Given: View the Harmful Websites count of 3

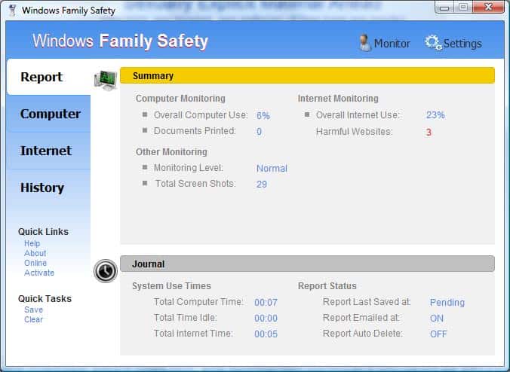Looking at the screenshot, I should click(429, 133).
